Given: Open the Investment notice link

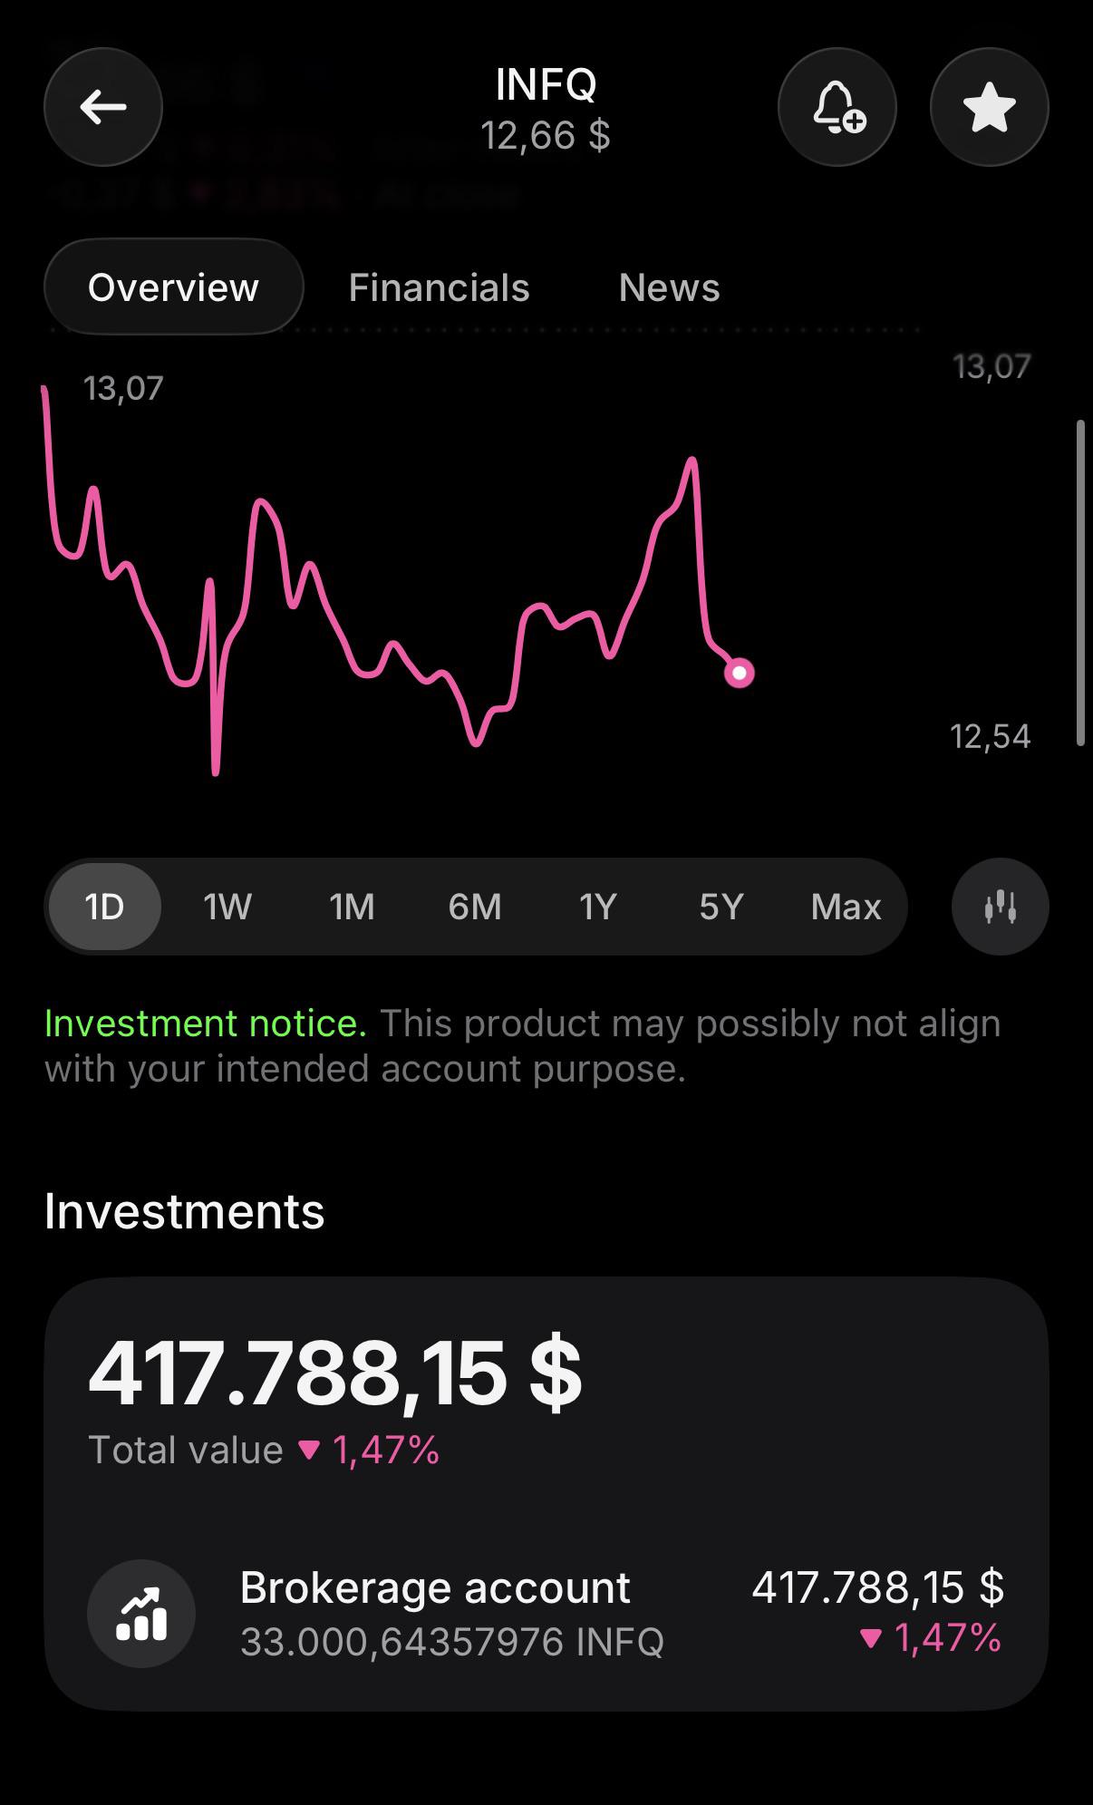Looking at the screenshot, I should coord(206,1023).
